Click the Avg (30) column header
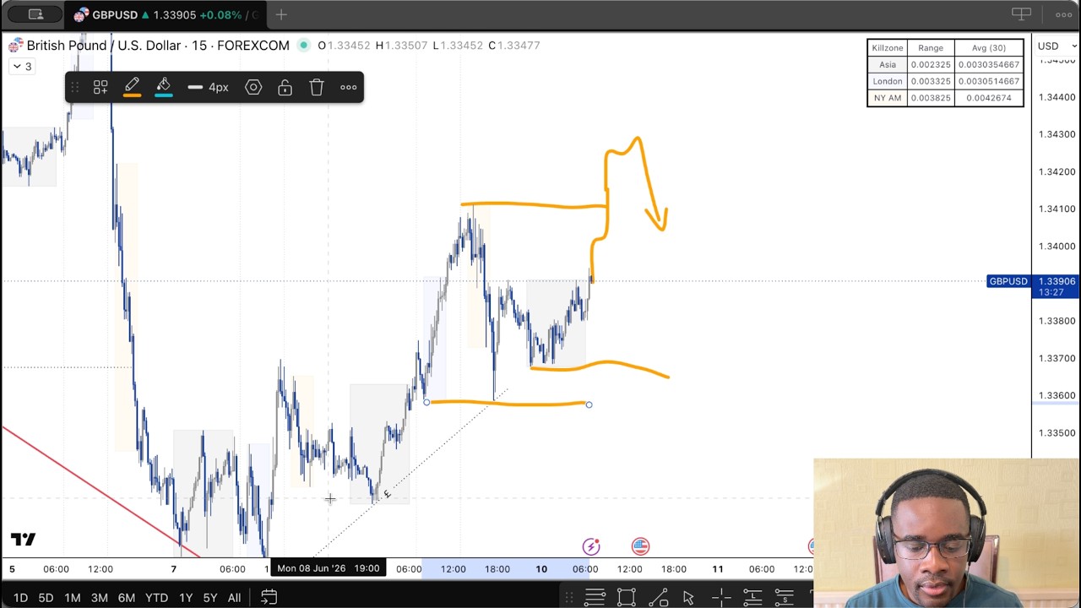The height and width of the screenshot is (608, 1081). coord(988,48)
